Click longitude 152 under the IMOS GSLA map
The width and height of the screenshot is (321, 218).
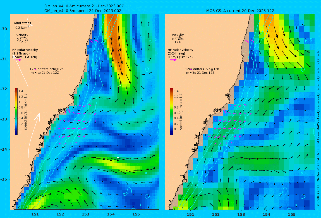coord(216,214)
